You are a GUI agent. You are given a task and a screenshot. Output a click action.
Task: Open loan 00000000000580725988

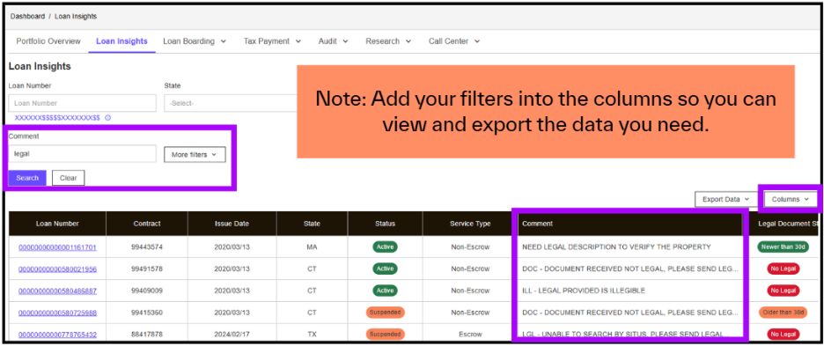pos(57,313)
